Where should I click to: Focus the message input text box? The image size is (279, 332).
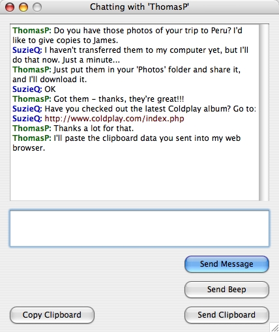click(x=139, y=228)
